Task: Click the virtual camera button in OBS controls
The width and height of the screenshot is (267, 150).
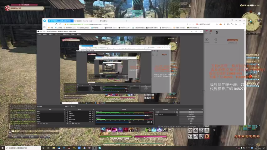Action: 191,116
